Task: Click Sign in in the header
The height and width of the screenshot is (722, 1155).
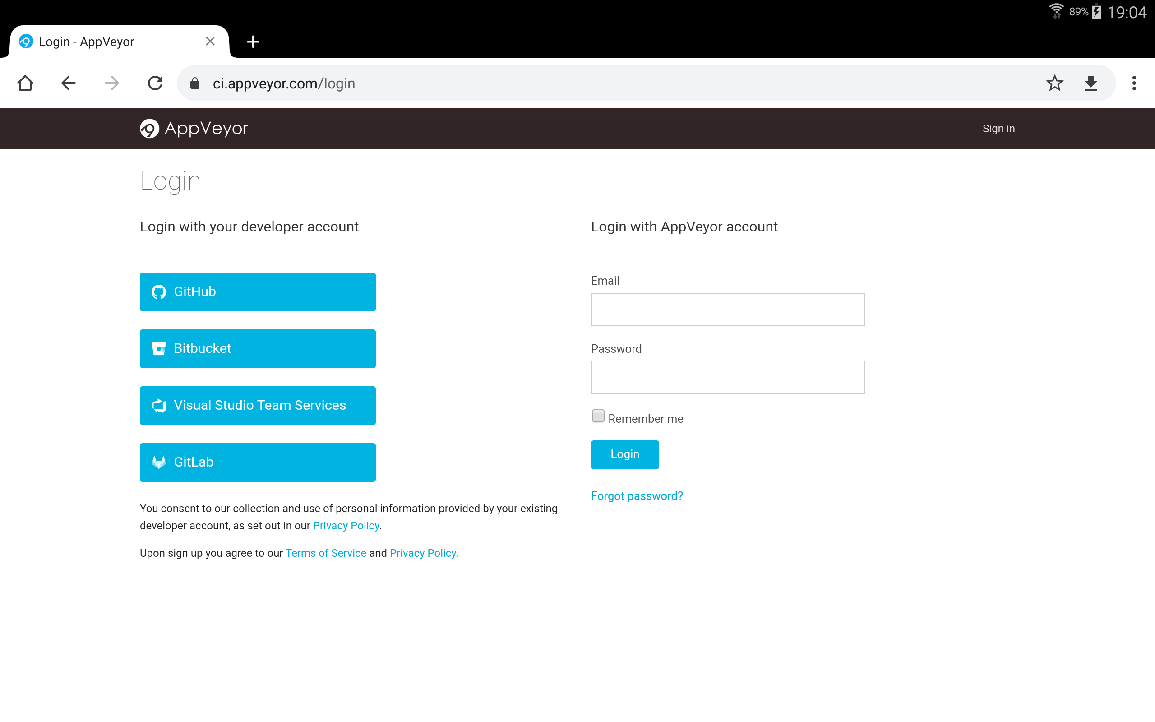Action: point(998,129)
